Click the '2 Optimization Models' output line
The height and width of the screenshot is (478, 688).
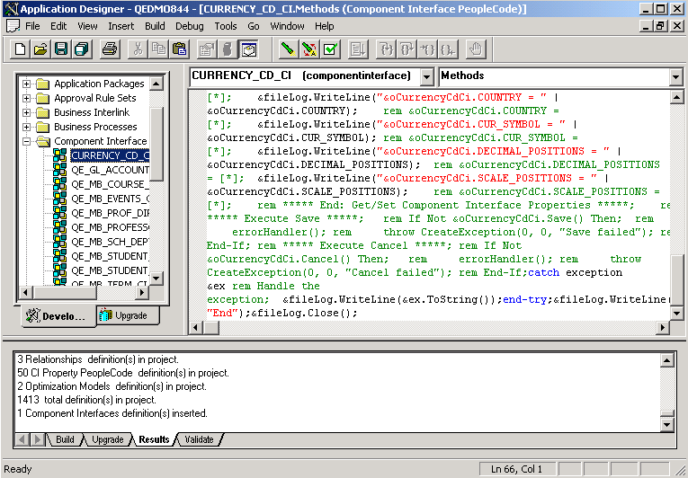pyautogui.click(x=112, y=386)
